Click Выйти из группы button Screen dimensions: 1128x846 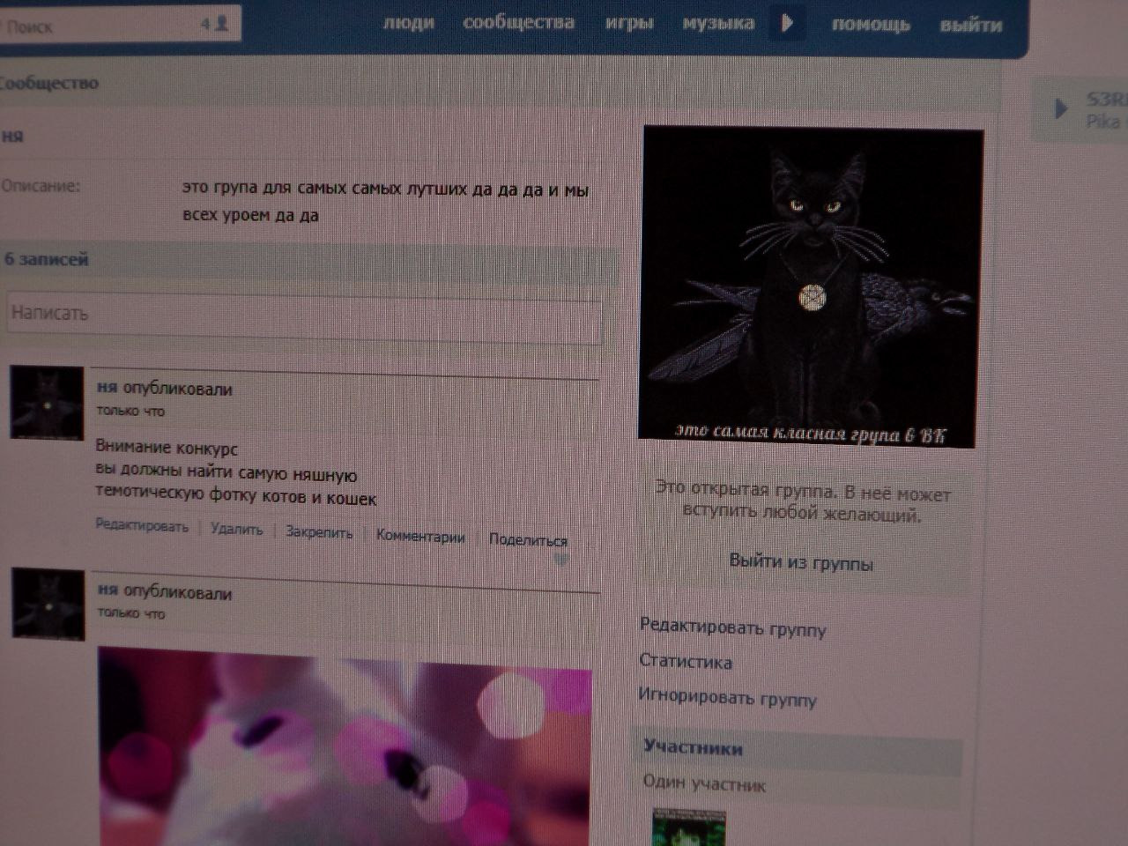[801, 562]
